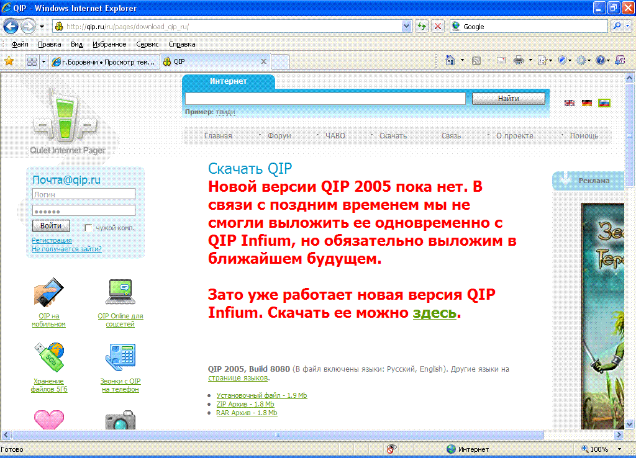This screenshot has height=458, width=636.
Task: Switch to the г.Боровичи tab
Action: (x=104, y=62)
